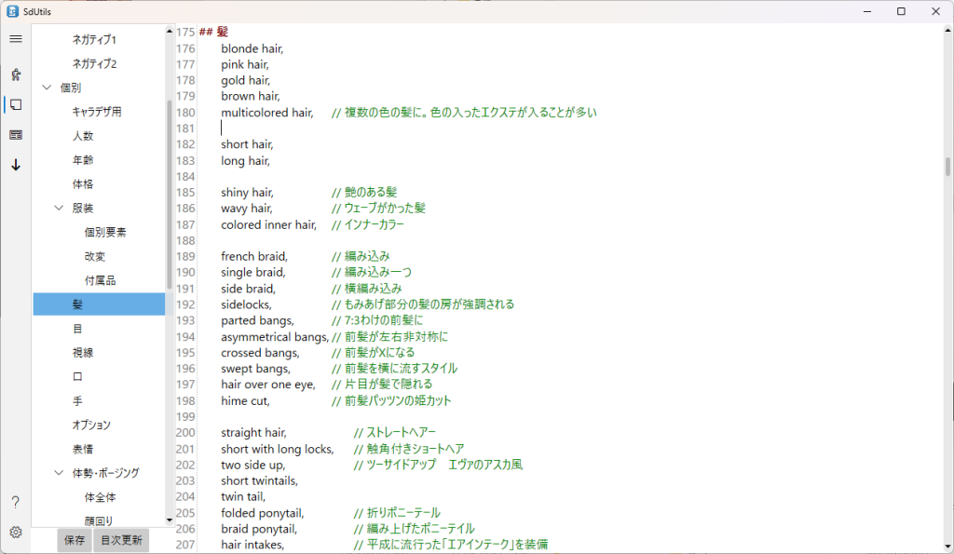Select 体格 tree item
Screen dimensions: 954x554
(x=83, y=183)
